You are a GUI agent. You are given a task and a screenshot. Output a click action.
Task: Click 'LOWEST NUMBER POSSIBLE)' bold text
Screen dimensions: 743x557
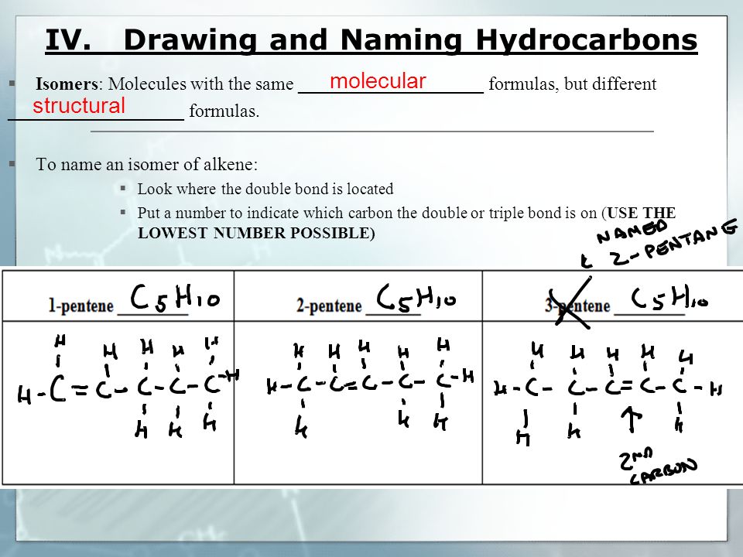coord(256,233)
